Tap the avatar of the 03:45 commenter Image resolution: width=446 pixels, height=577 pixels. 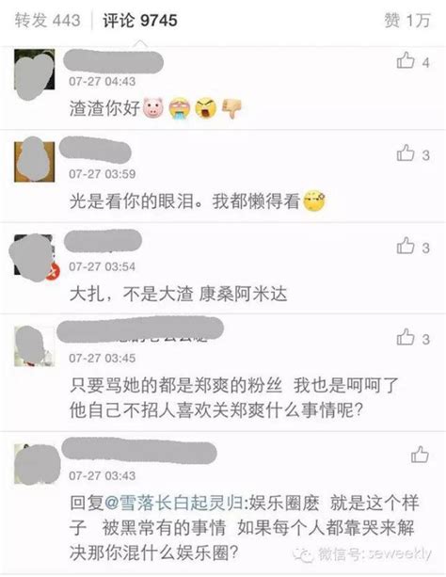tap(34, 346)
